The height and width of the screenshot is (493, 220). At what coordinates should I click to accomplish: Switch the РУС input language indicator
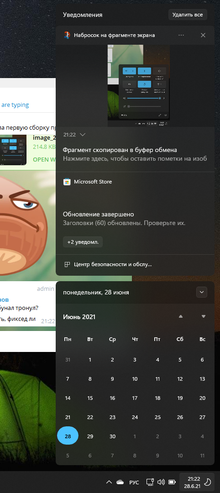[134, 483]
